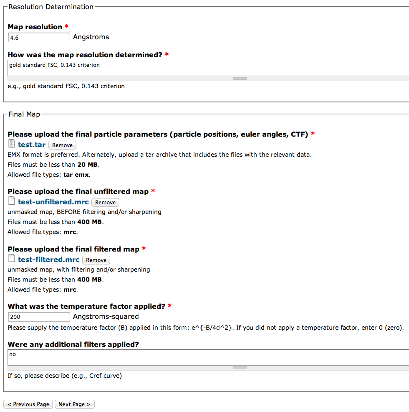This screenshot has height=412, width=409.
Task: Remove the test-unfiltered.mrc upload
Action: click(105, 202)
